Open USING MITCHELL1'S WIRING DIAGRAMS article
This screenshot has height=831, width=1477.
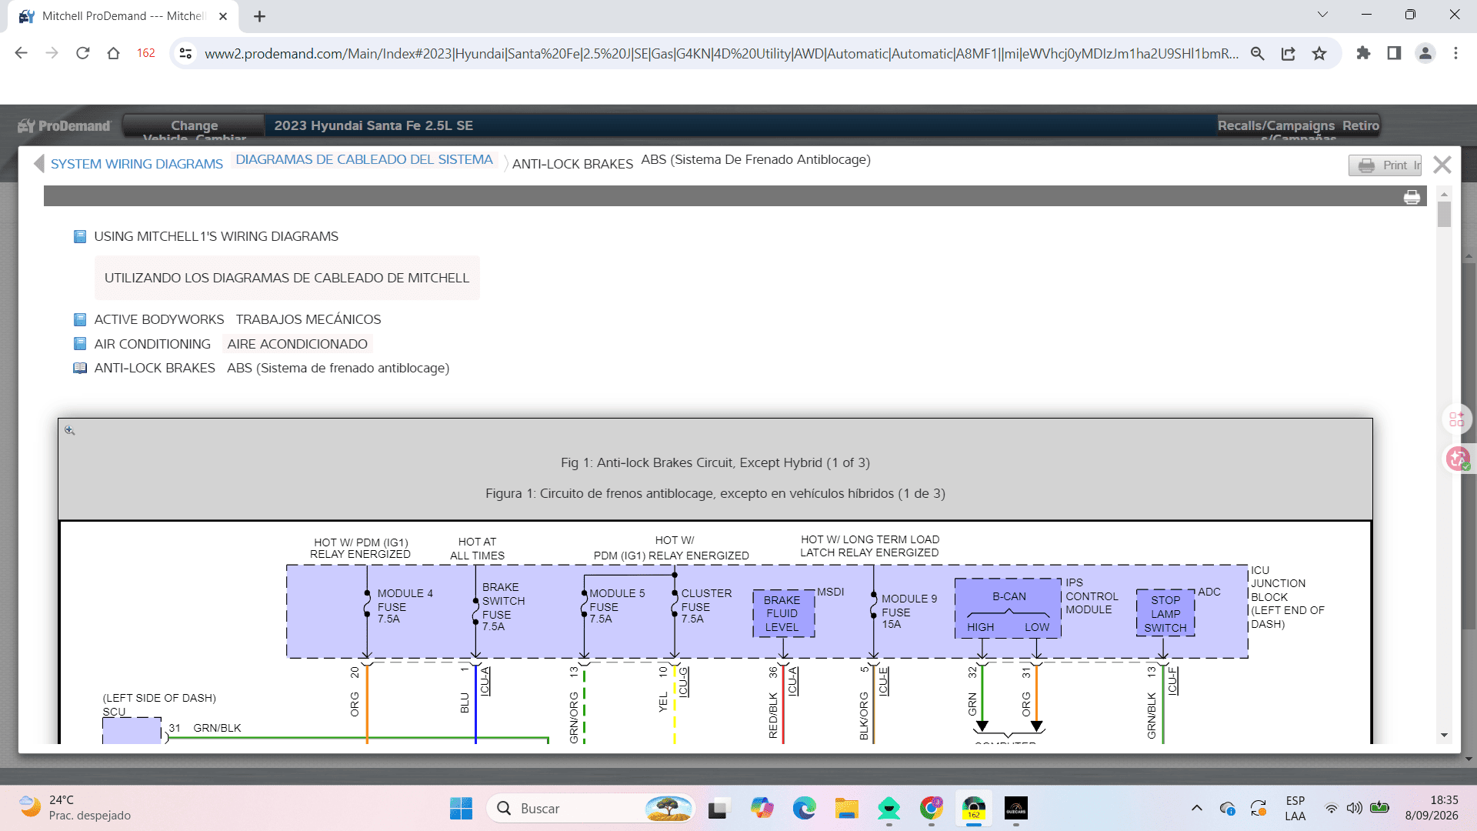coord(216,236)
